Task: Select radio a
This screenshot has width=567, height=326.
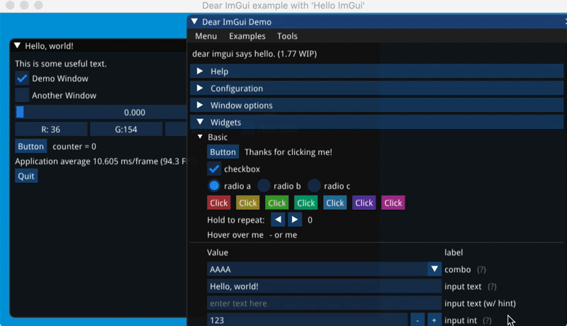Action: point(214,186)
